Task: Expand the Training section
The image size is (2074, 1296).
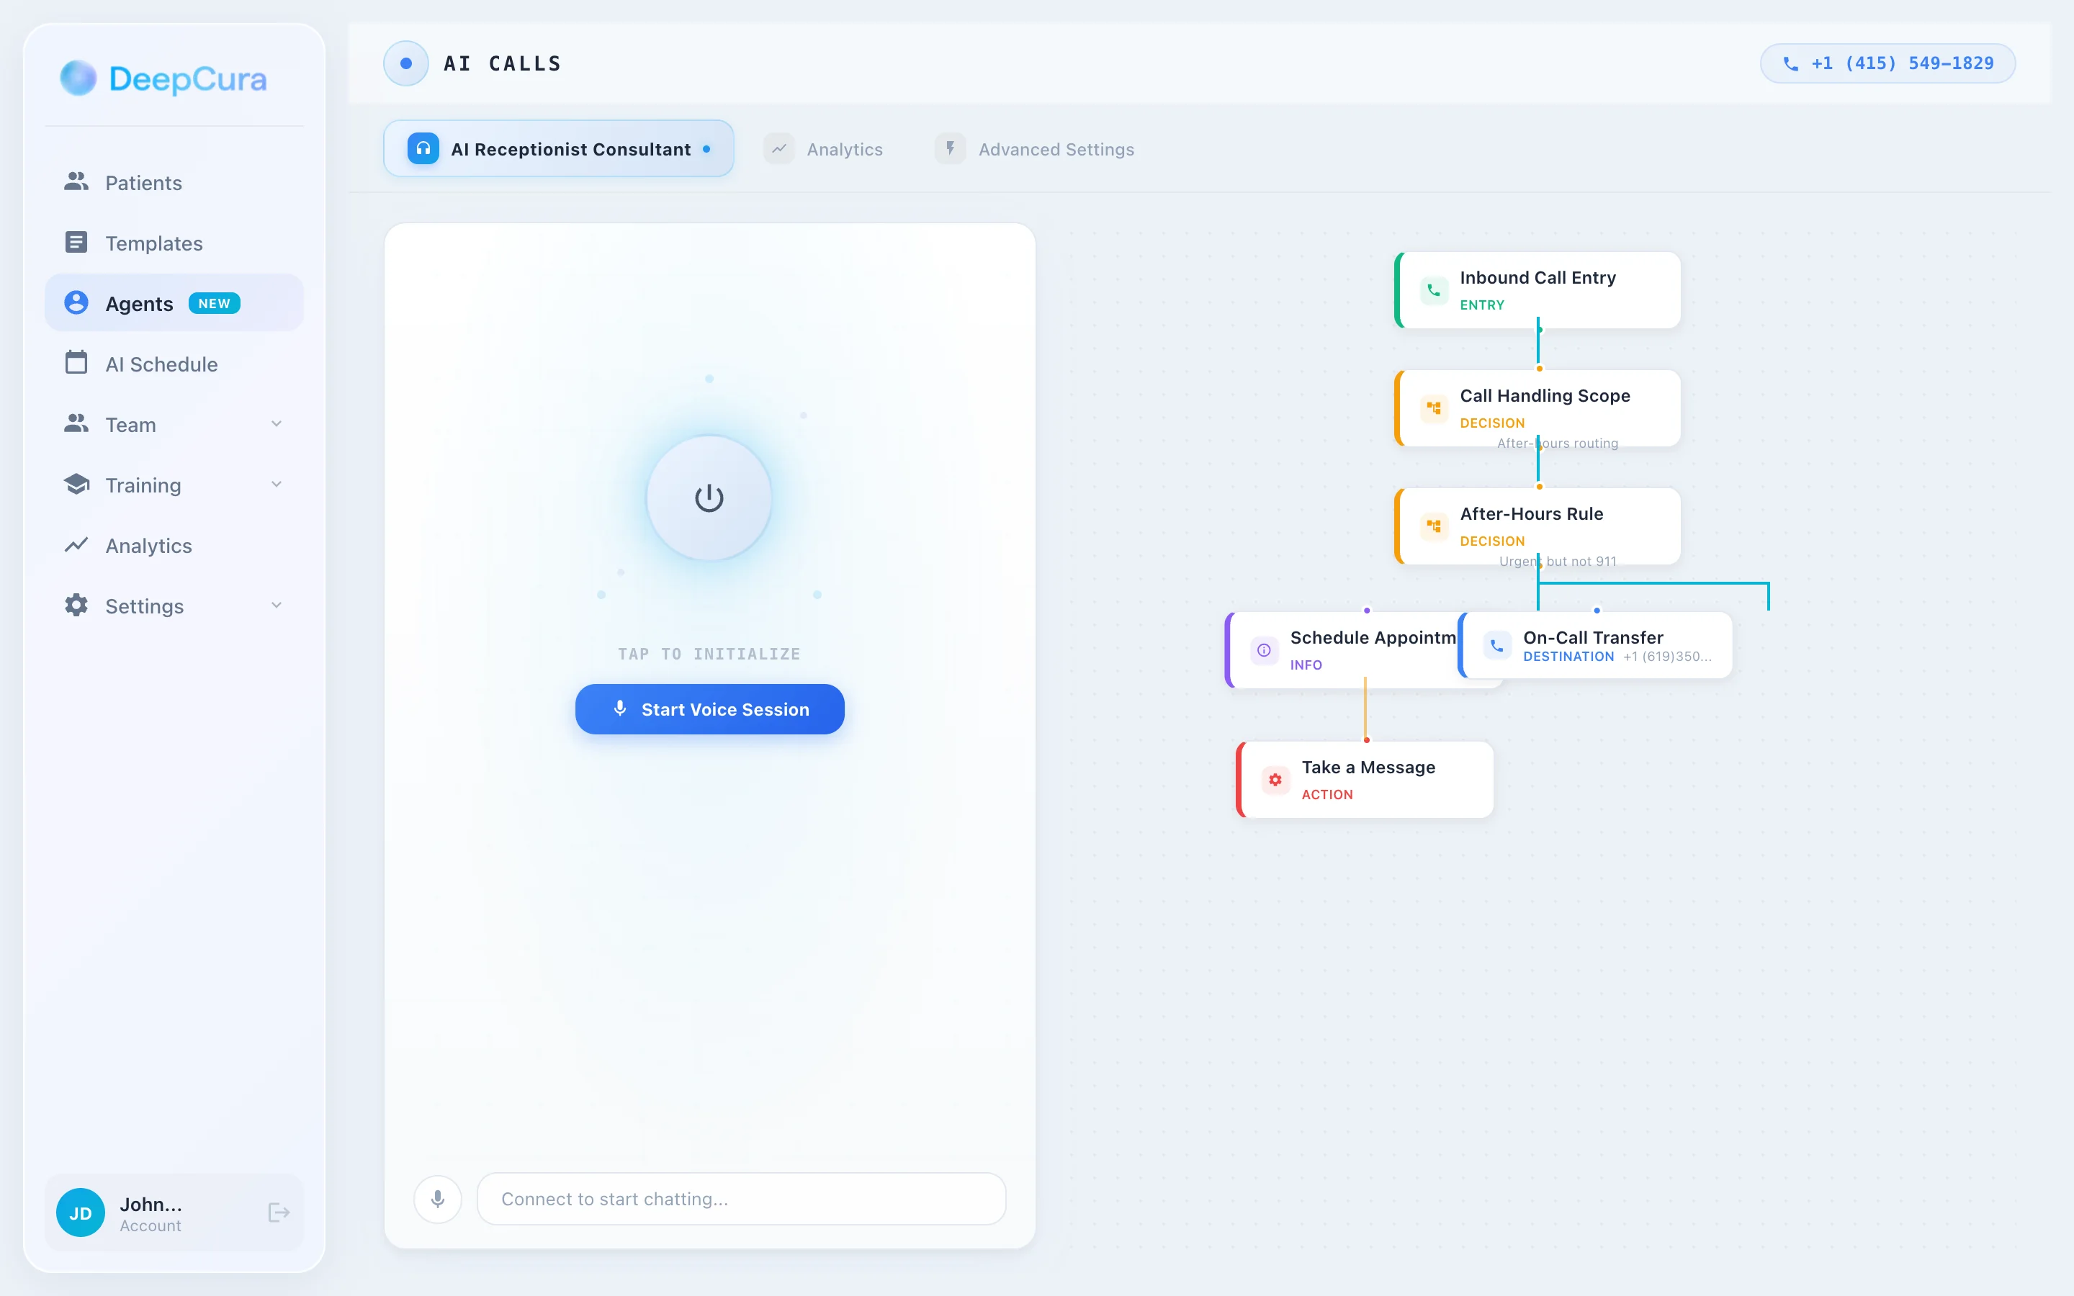Action: pyautogui.click(x=276, y=485)
